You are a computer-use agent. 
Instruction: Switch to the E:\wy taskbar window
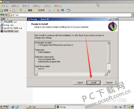(40, 107)
